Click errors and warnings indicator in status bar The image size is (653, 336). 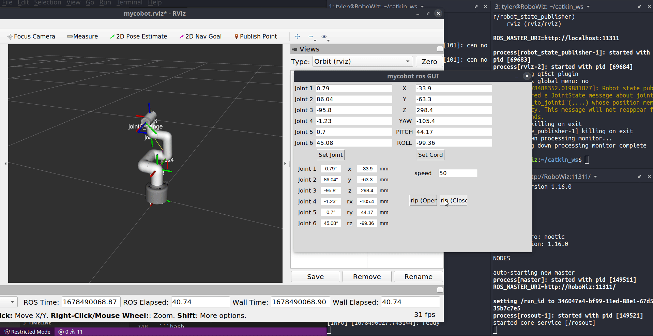click(71, 332)
